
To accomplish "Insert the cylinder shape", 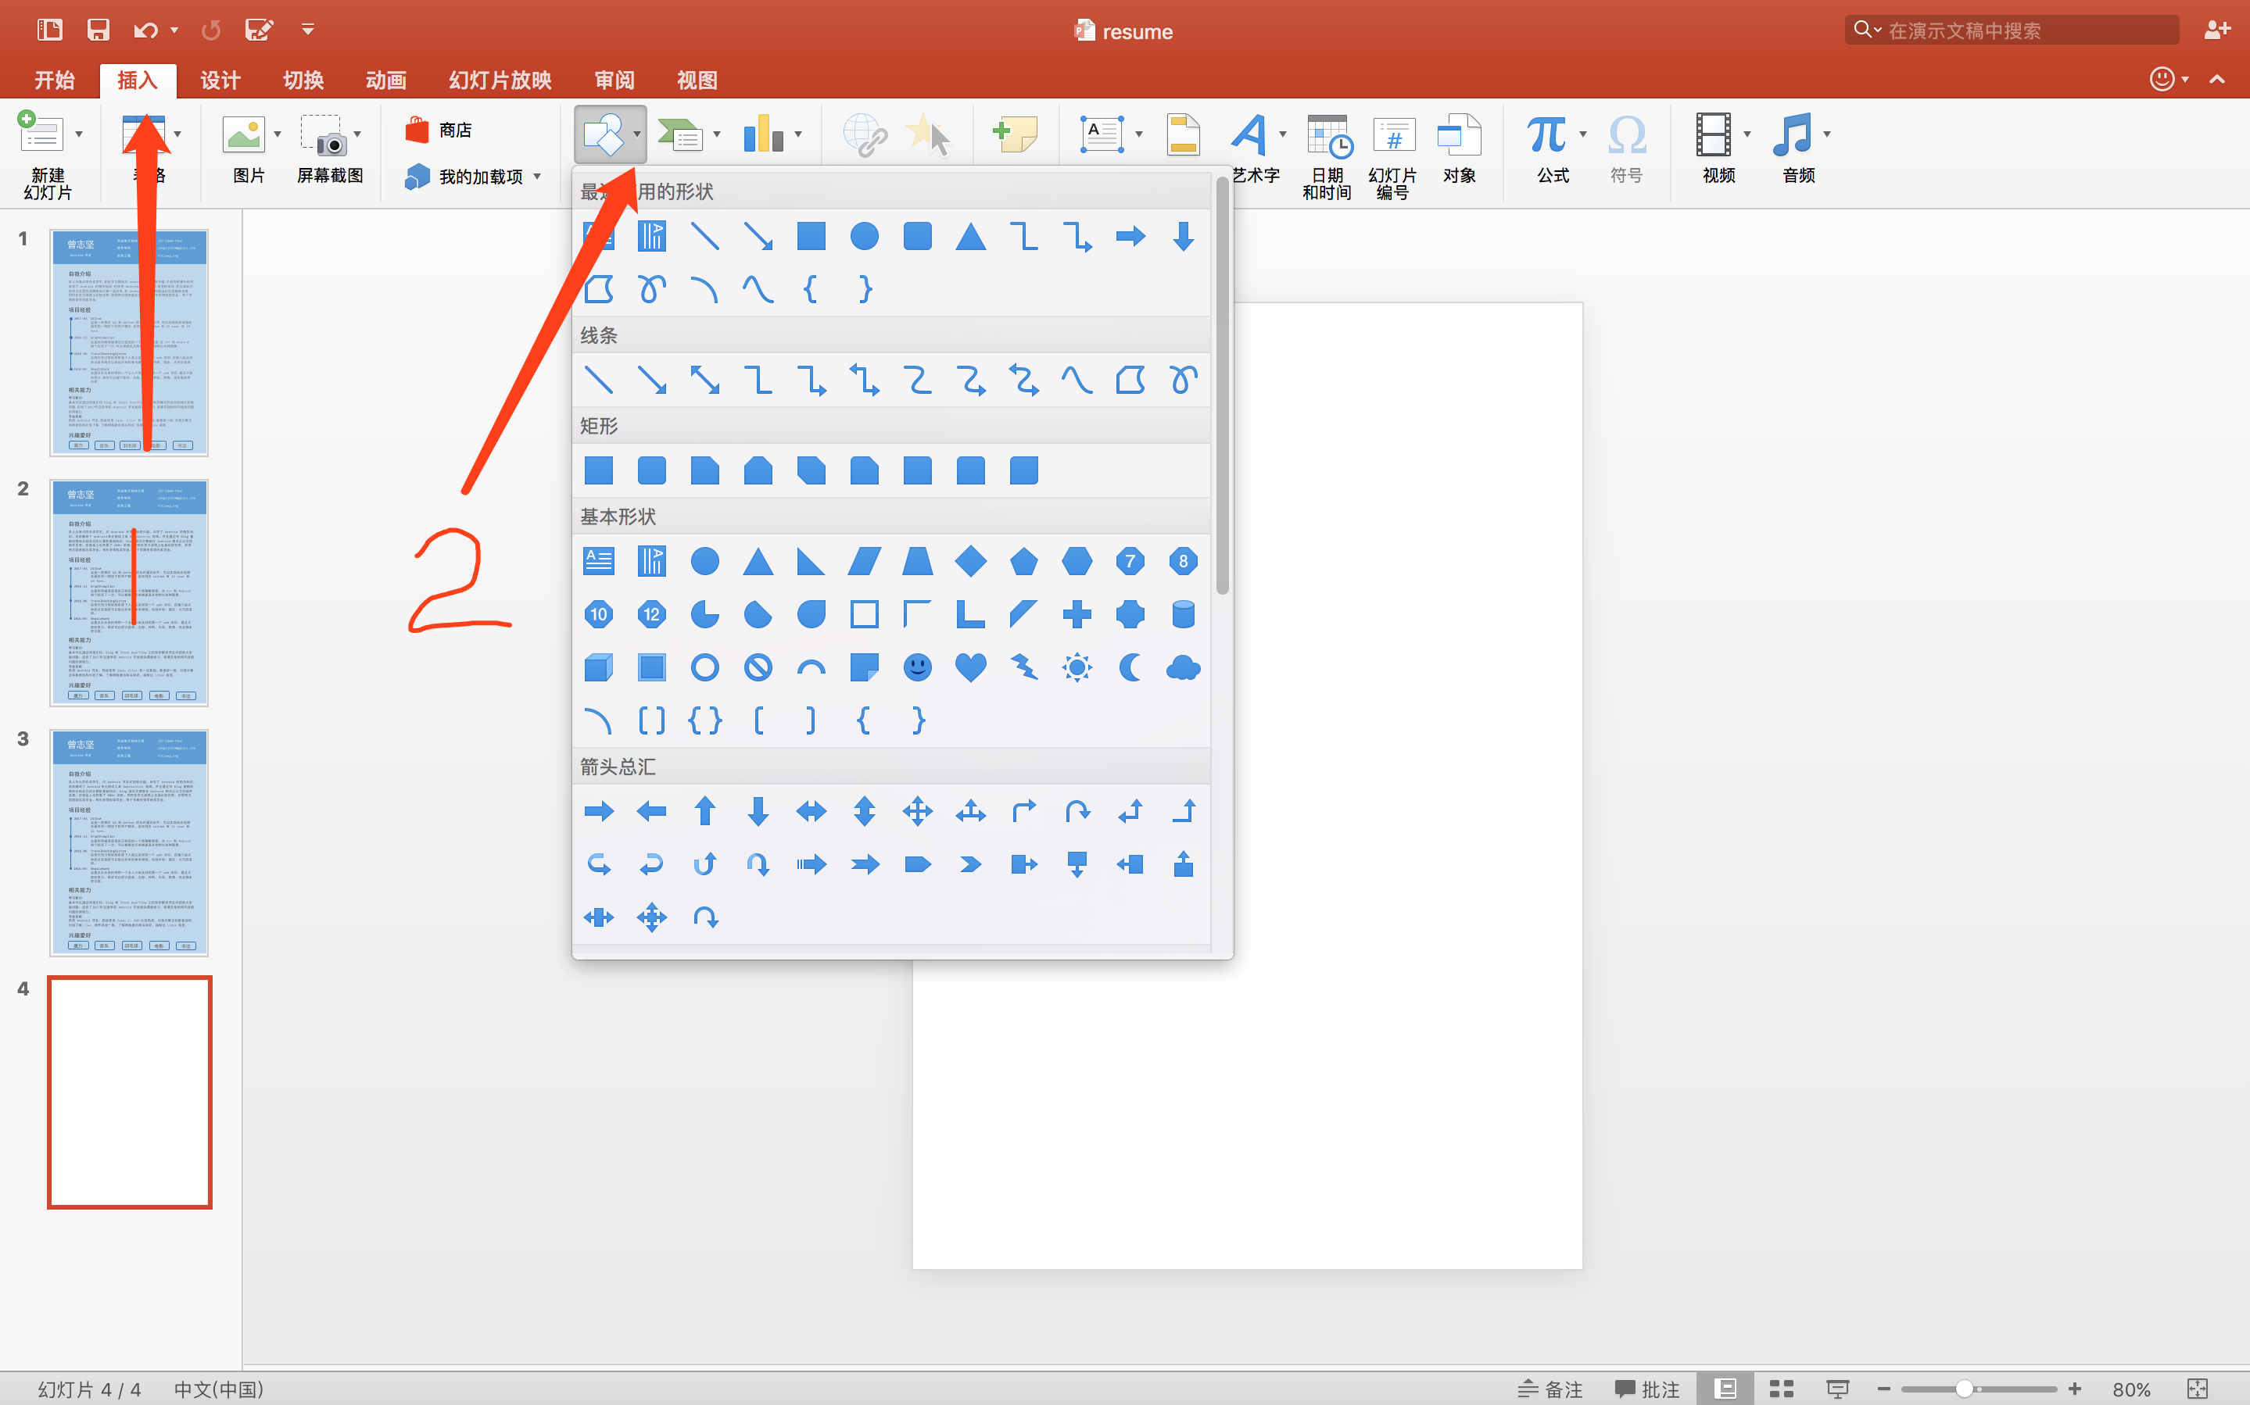I will pos(1182,614).
